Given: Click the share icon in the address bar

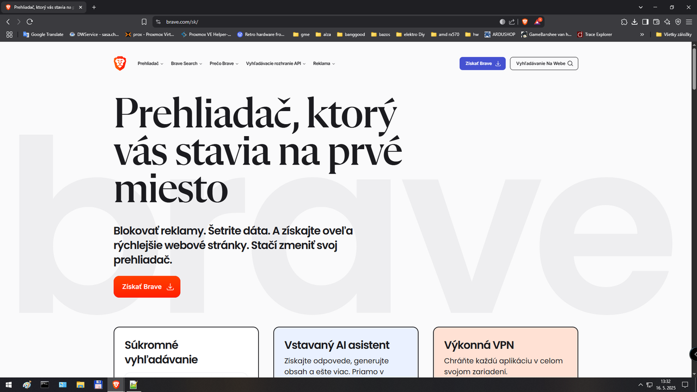Looking at the screenshot, I should point(512,22).
